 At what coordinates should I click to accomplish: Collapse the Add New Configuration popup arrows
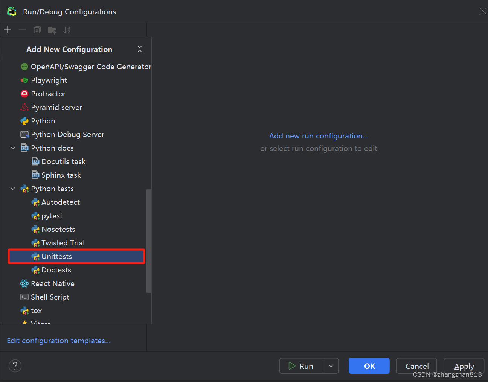click(x=140, y=49)
